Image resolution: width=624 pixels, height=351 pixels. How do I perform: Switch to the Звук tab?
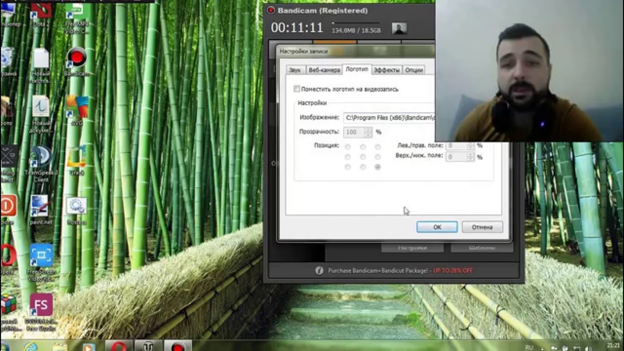pyautogui.click(x=295, y=70)
